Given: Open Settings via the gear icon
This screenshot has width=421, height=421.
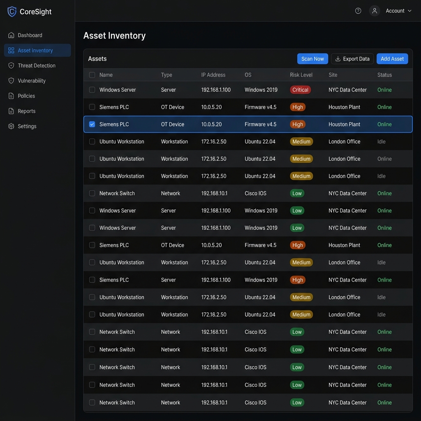Looking at the screenshot, I should (x=11, y=126).
